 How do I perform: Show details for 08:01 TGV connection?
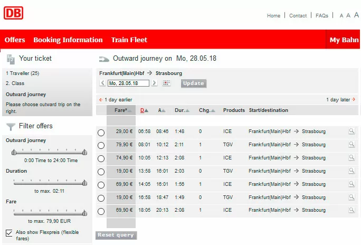click(x=351, y=144)
